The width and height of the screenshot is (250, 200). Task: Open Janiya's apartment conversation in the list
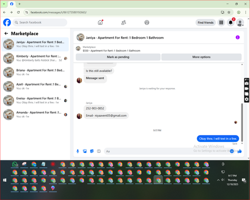[x=35, y=44]
